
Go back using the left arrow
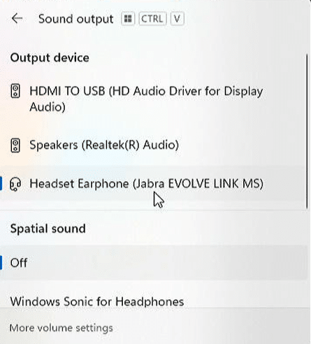17,19
